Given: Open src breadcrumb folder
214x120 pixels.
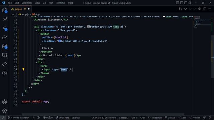Looking at the screenshot, I should [13, 14].
